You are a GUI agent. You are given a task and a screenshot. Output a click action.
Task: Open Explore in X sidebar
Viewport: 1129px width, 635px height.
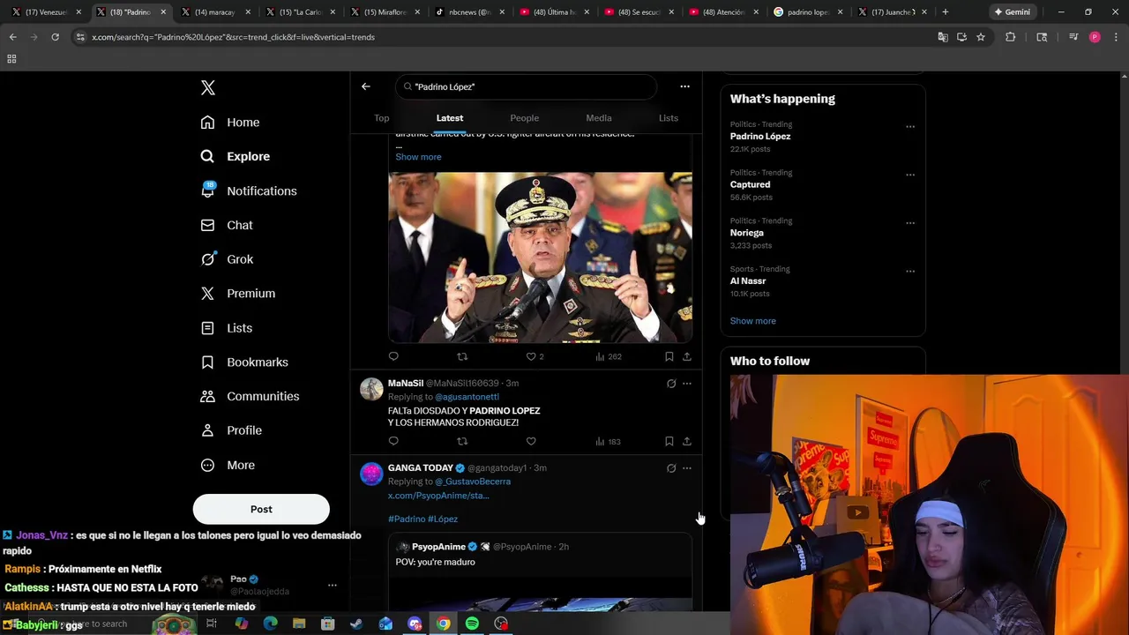[236, 156]
